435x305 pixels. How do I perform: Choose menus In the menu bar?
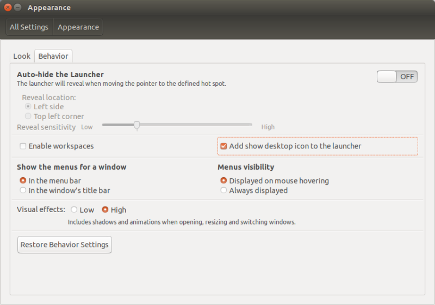(23, 180)
